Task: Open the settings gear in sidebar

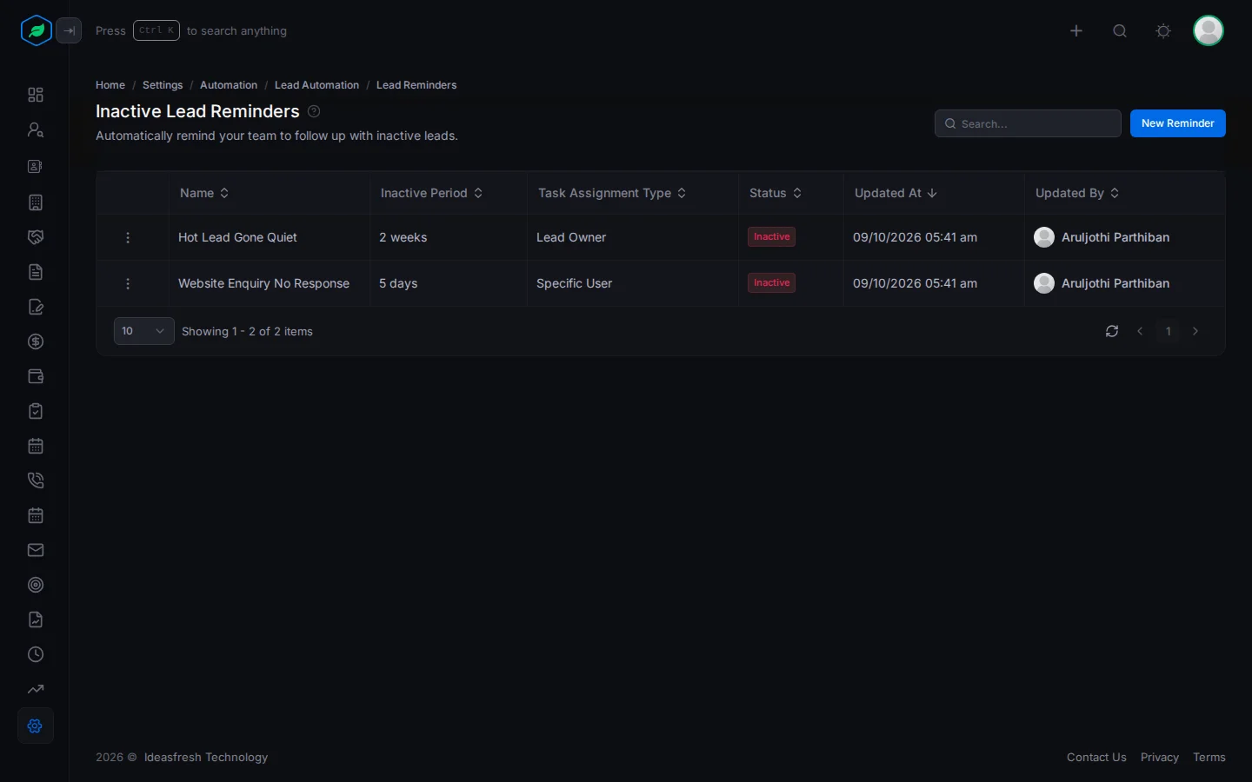Action: click(x=36, y=726)
